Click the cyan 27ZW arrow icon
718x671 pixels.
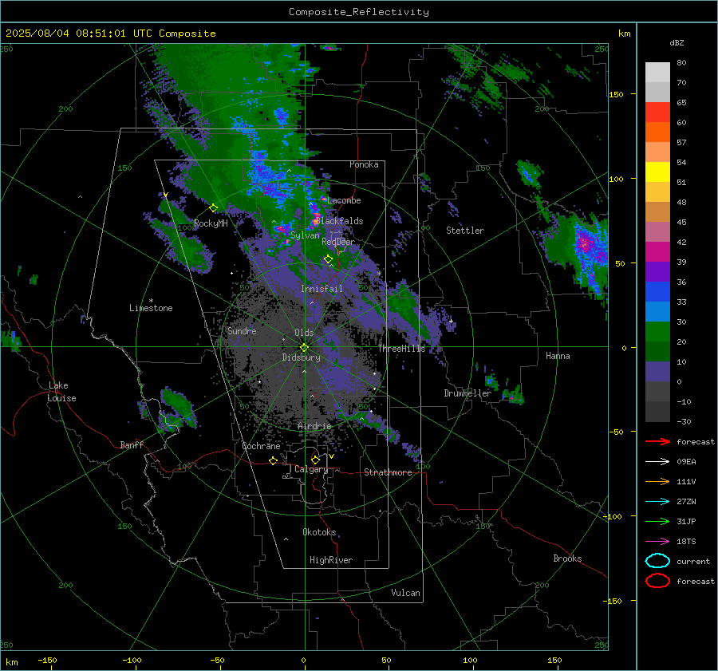pos(657,502)
